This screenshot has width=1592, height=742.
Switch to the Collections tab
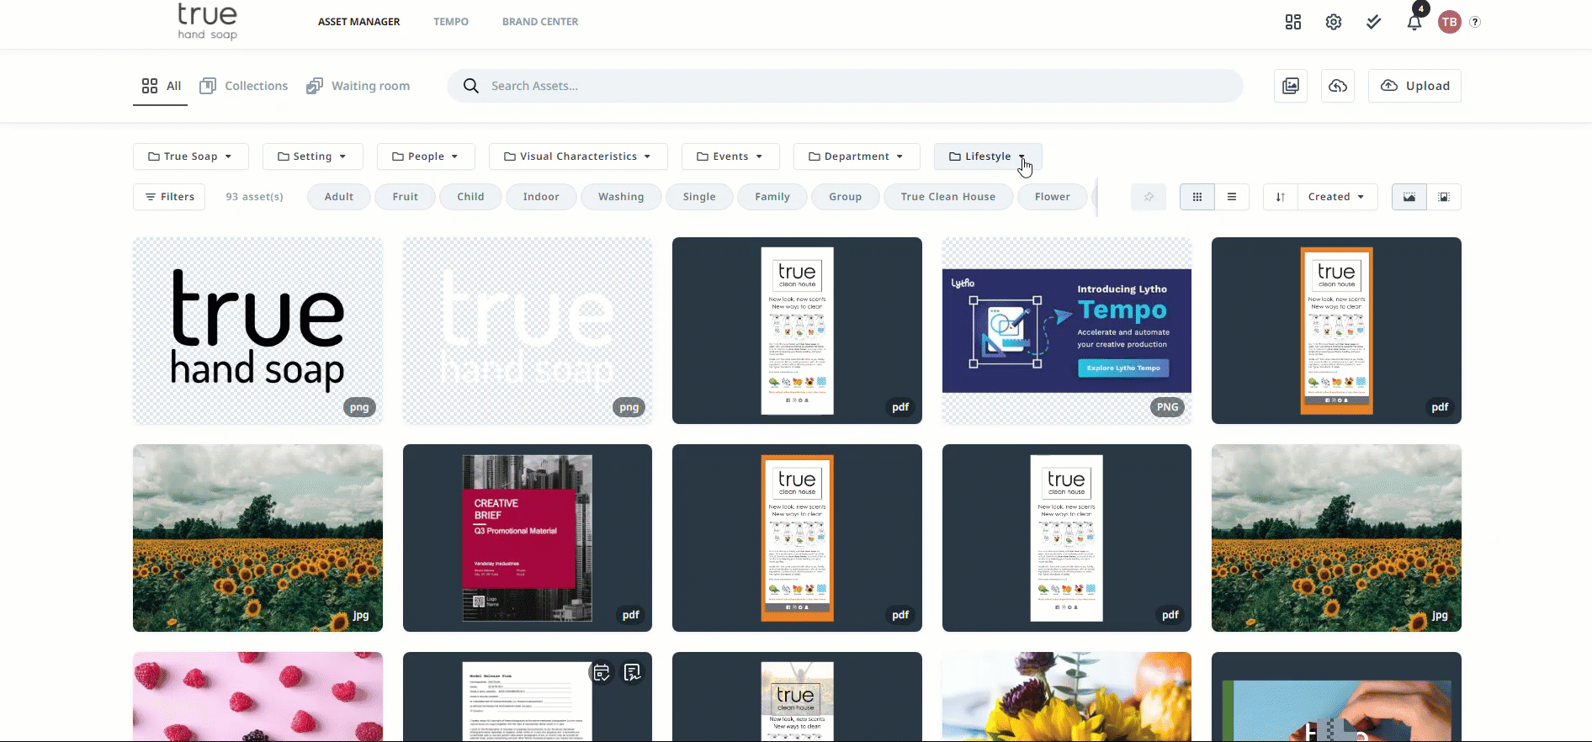[244, 86]
